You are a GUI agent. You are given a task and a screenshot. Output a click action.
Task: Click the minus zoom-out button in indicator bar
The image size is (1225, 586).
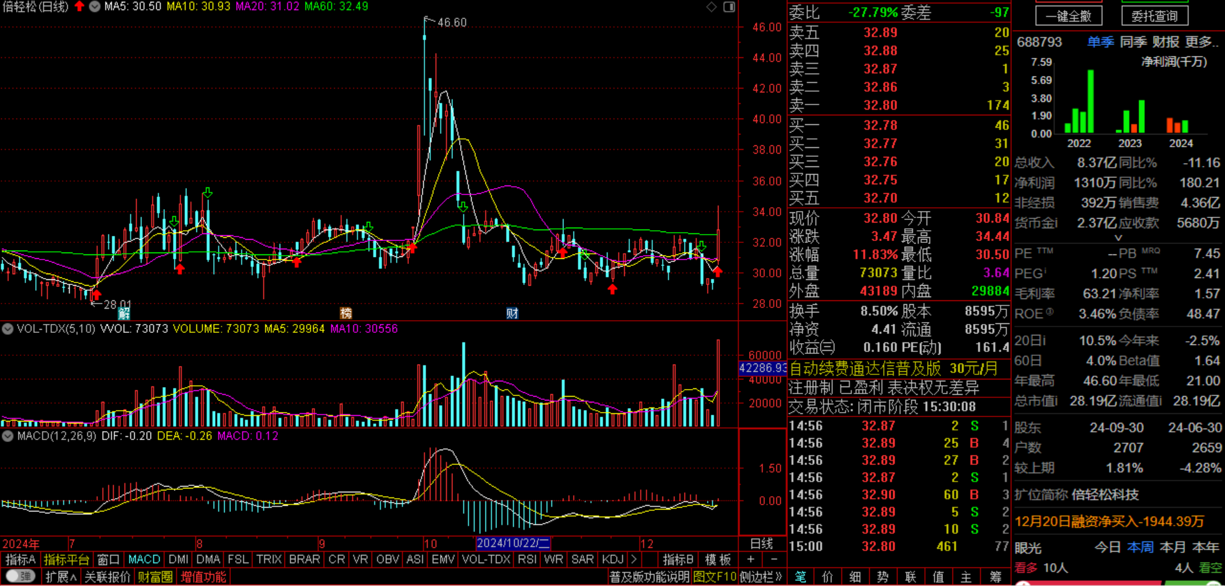[774, 559]
